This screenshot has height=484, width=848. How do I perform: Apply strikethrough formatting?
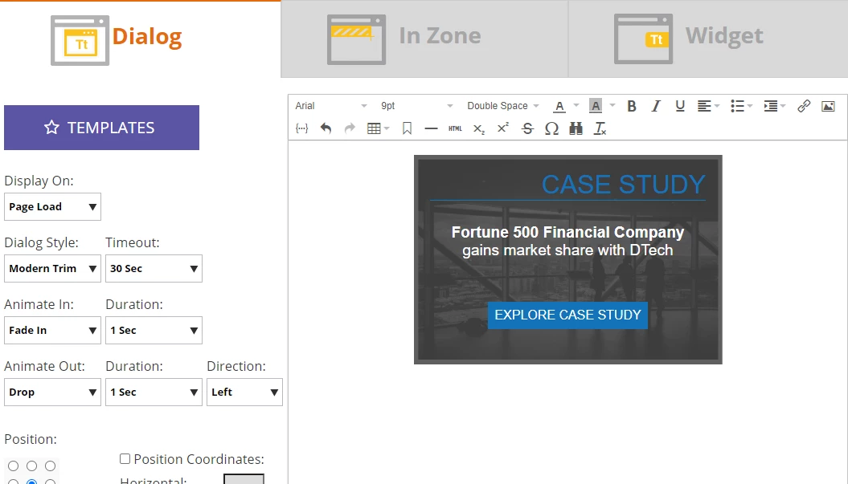pos(527,128)
